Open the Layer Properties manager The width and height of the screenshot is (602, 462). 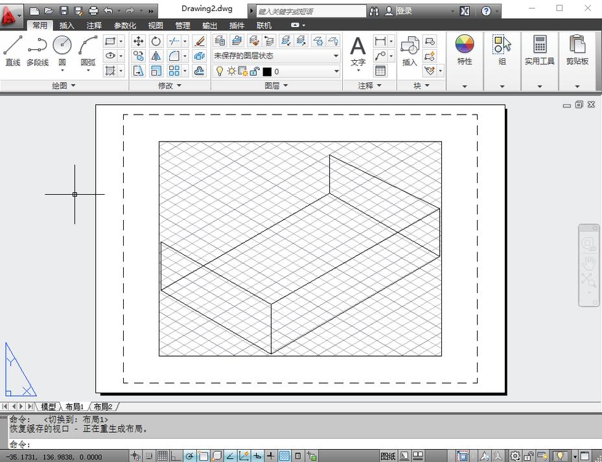coord(220,41)
